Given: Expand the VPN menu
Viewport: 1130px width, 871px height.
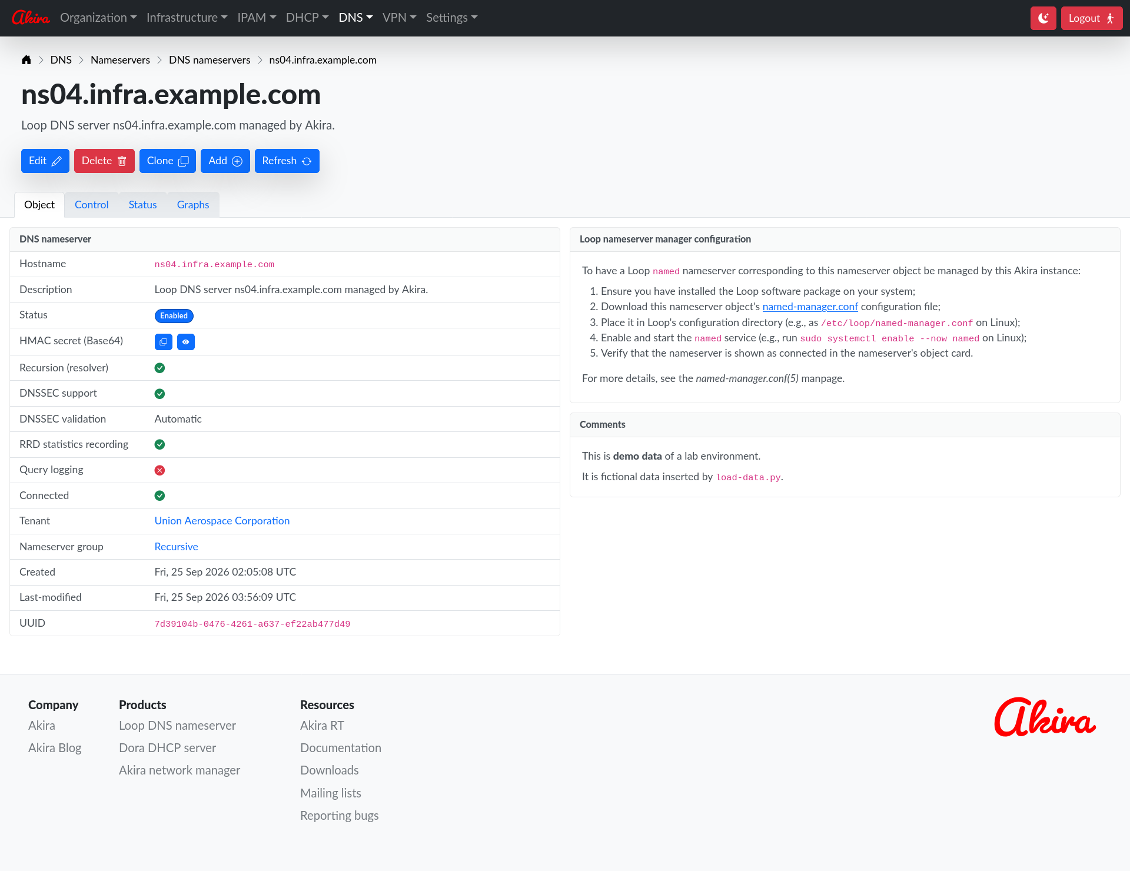Looking at the screenshot, I should 399,18.
